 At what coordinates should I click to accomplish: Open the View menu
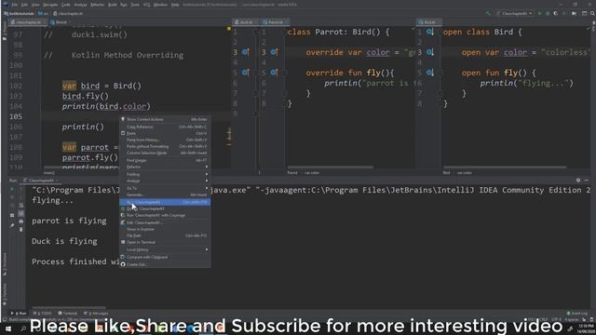click(35, 5)
